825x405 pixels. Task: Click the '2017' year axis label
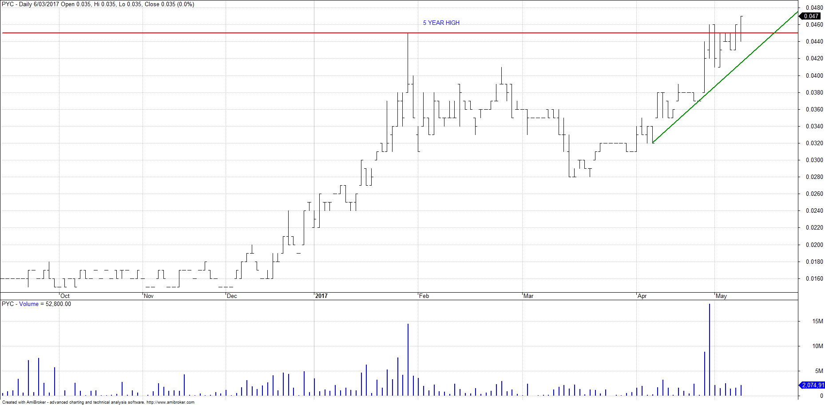click(321, 296)
